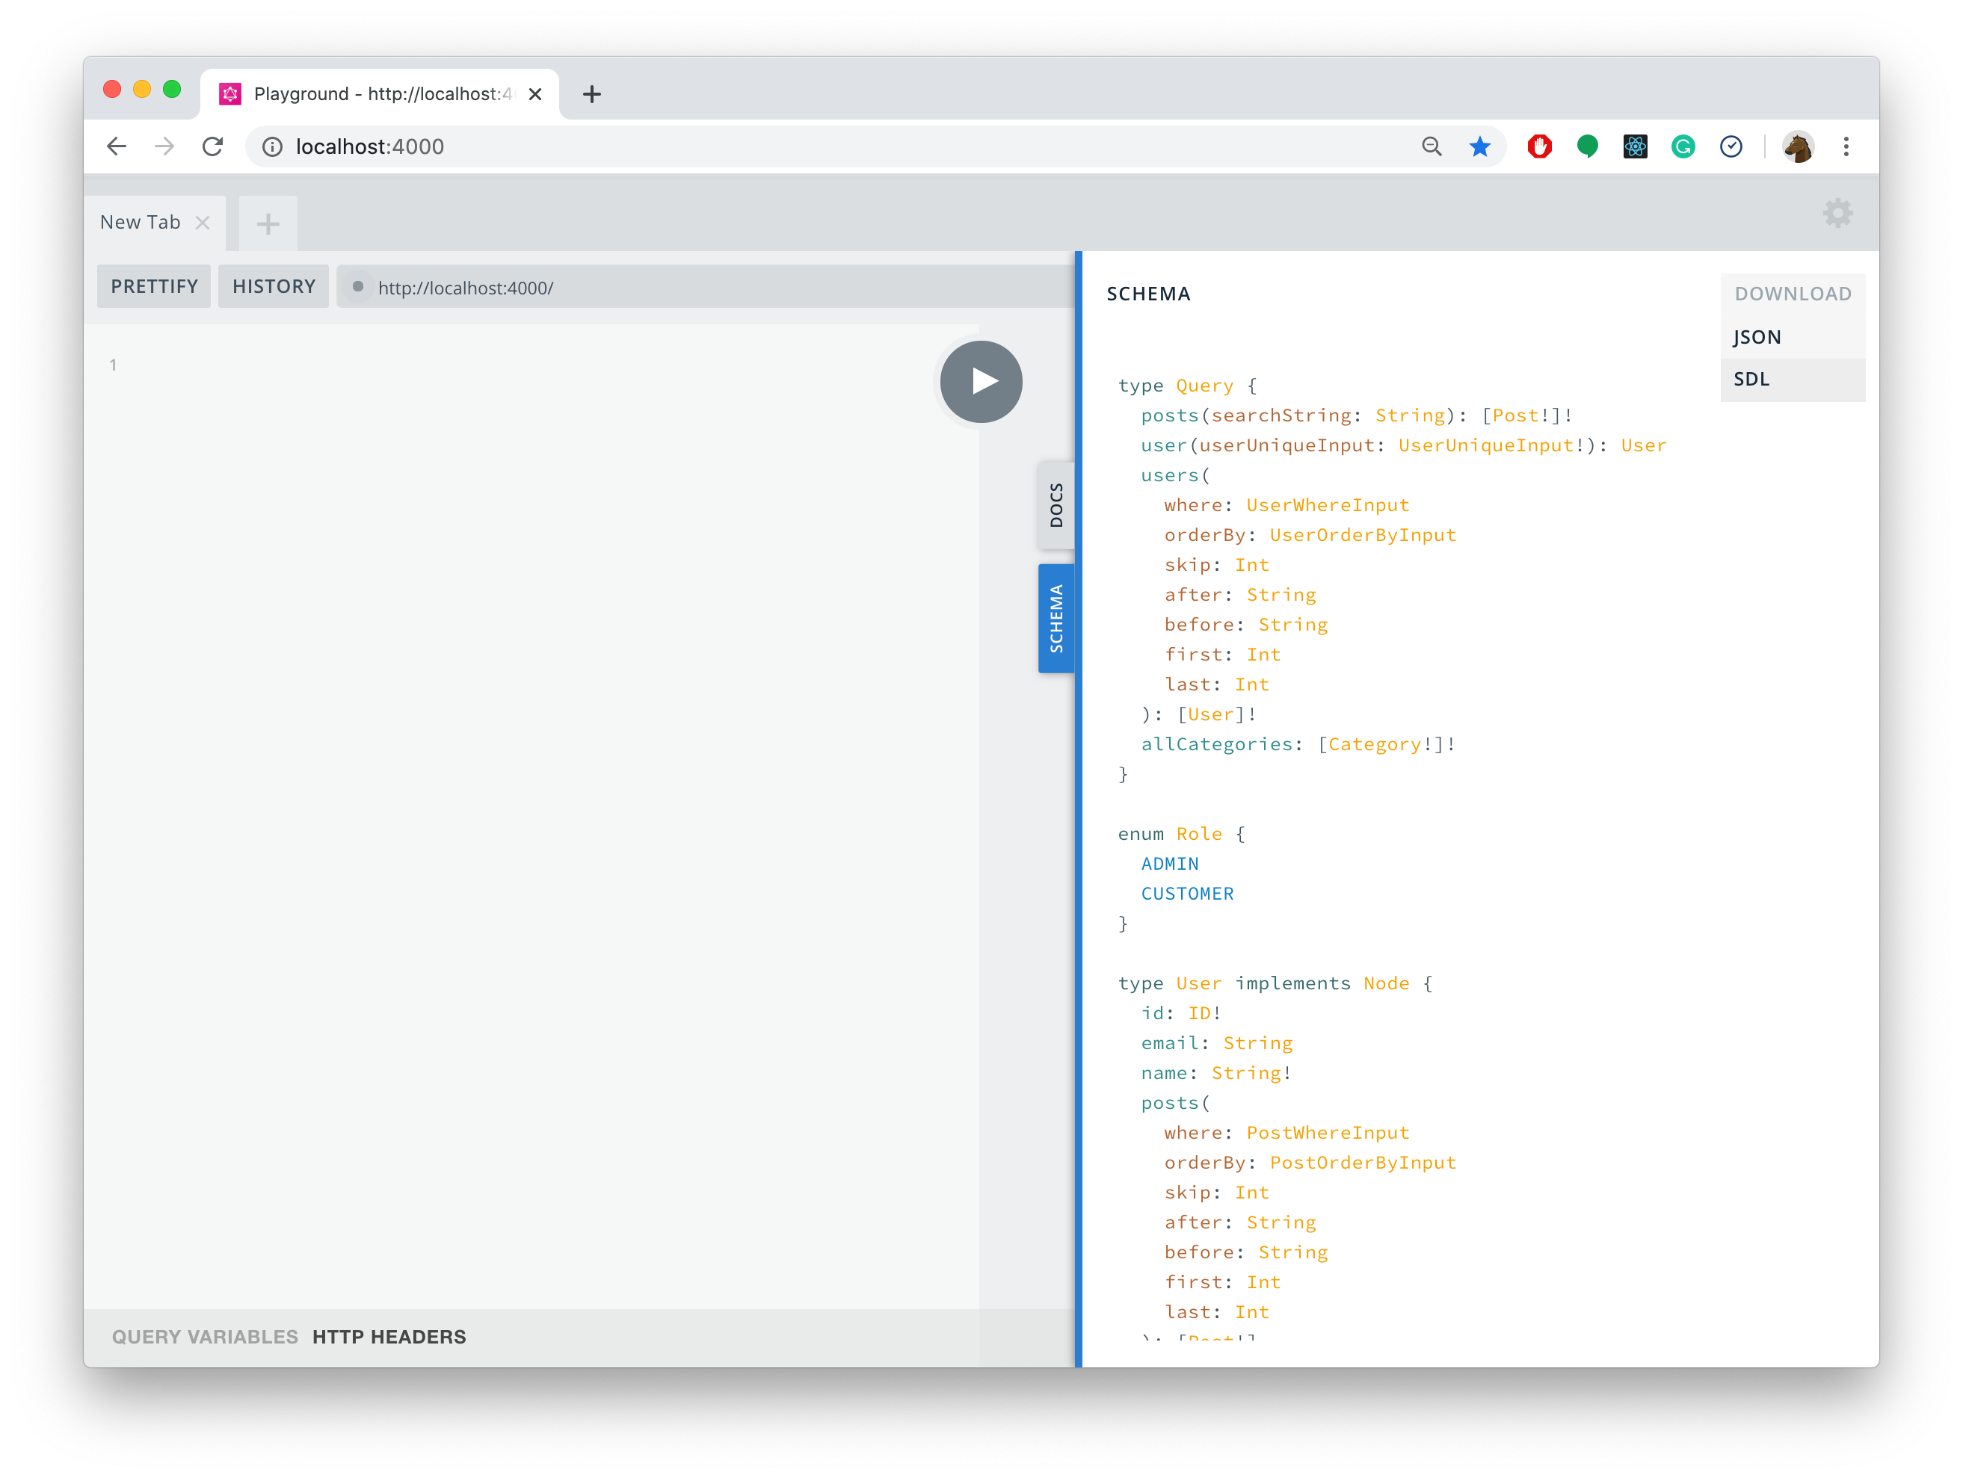
Task: Click the PRETTIFY button
Action: point(153,285)
